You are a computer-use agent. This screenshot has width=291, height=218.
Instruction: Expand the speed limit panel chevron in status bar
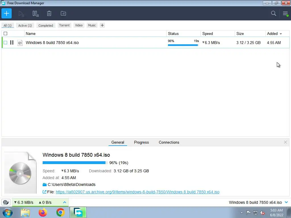[x=65, y=202]
